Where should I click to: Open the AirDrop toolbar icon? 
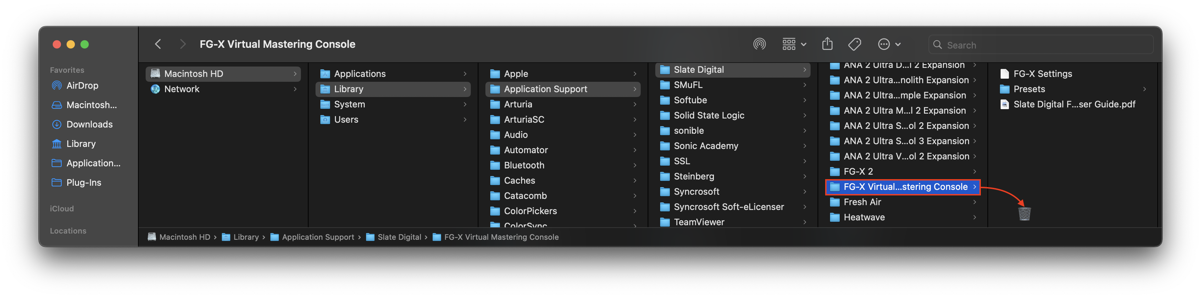click(759, 44)
